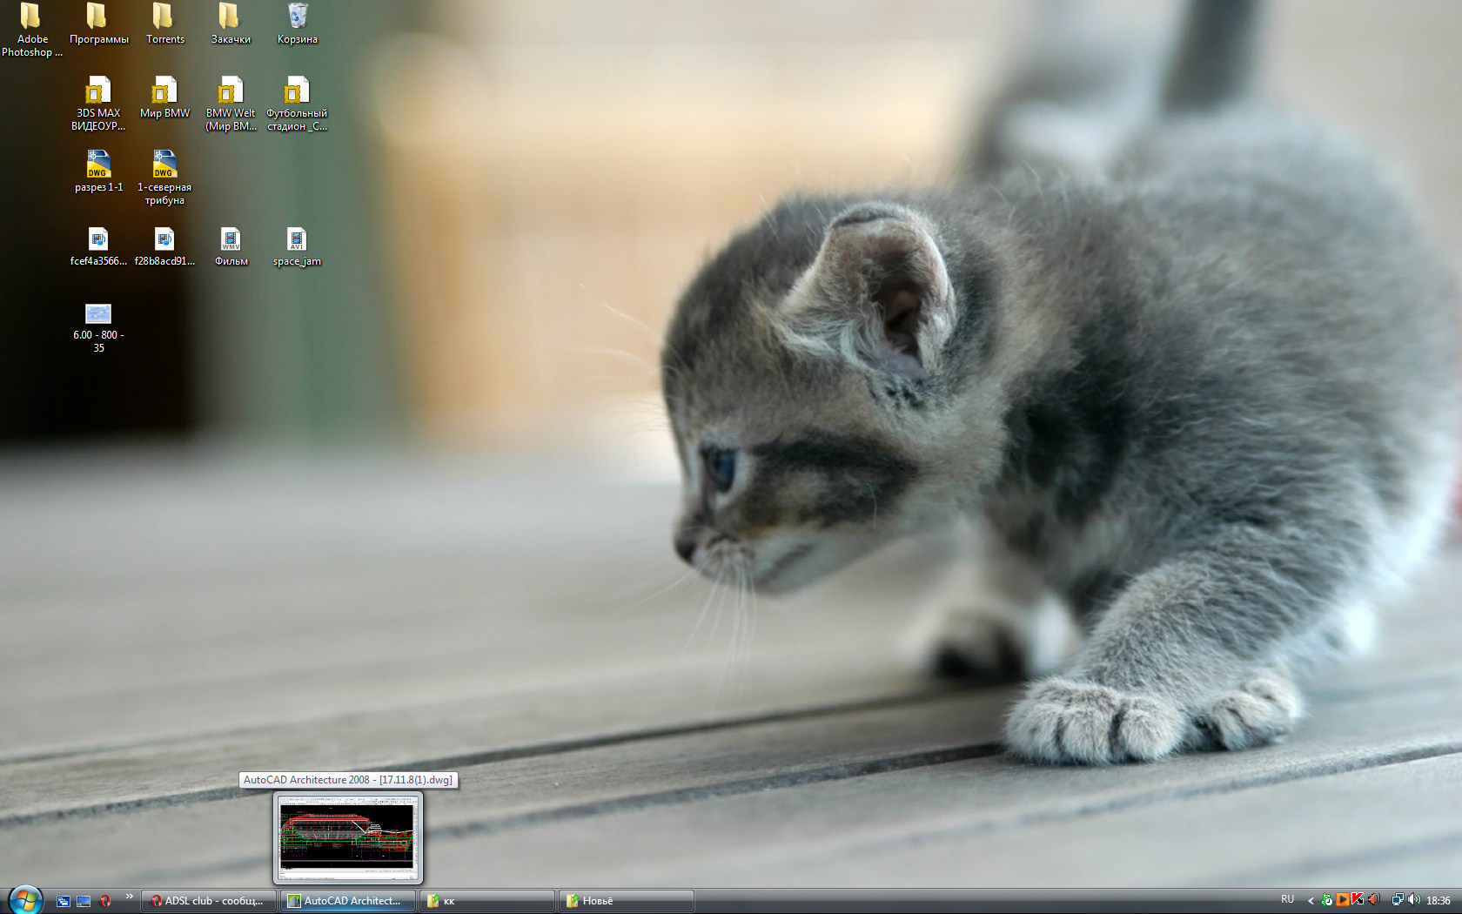The height and width of the screenshot is (914, 1462).
Task: Switch to ADSL club taskbar window
Action: (209, 901)
